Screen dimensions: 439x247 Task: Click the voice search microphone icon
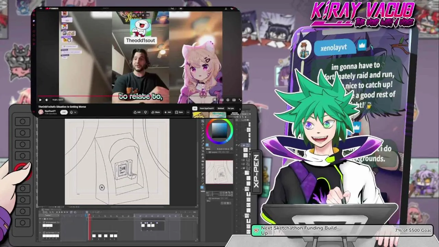pos(181,8)
